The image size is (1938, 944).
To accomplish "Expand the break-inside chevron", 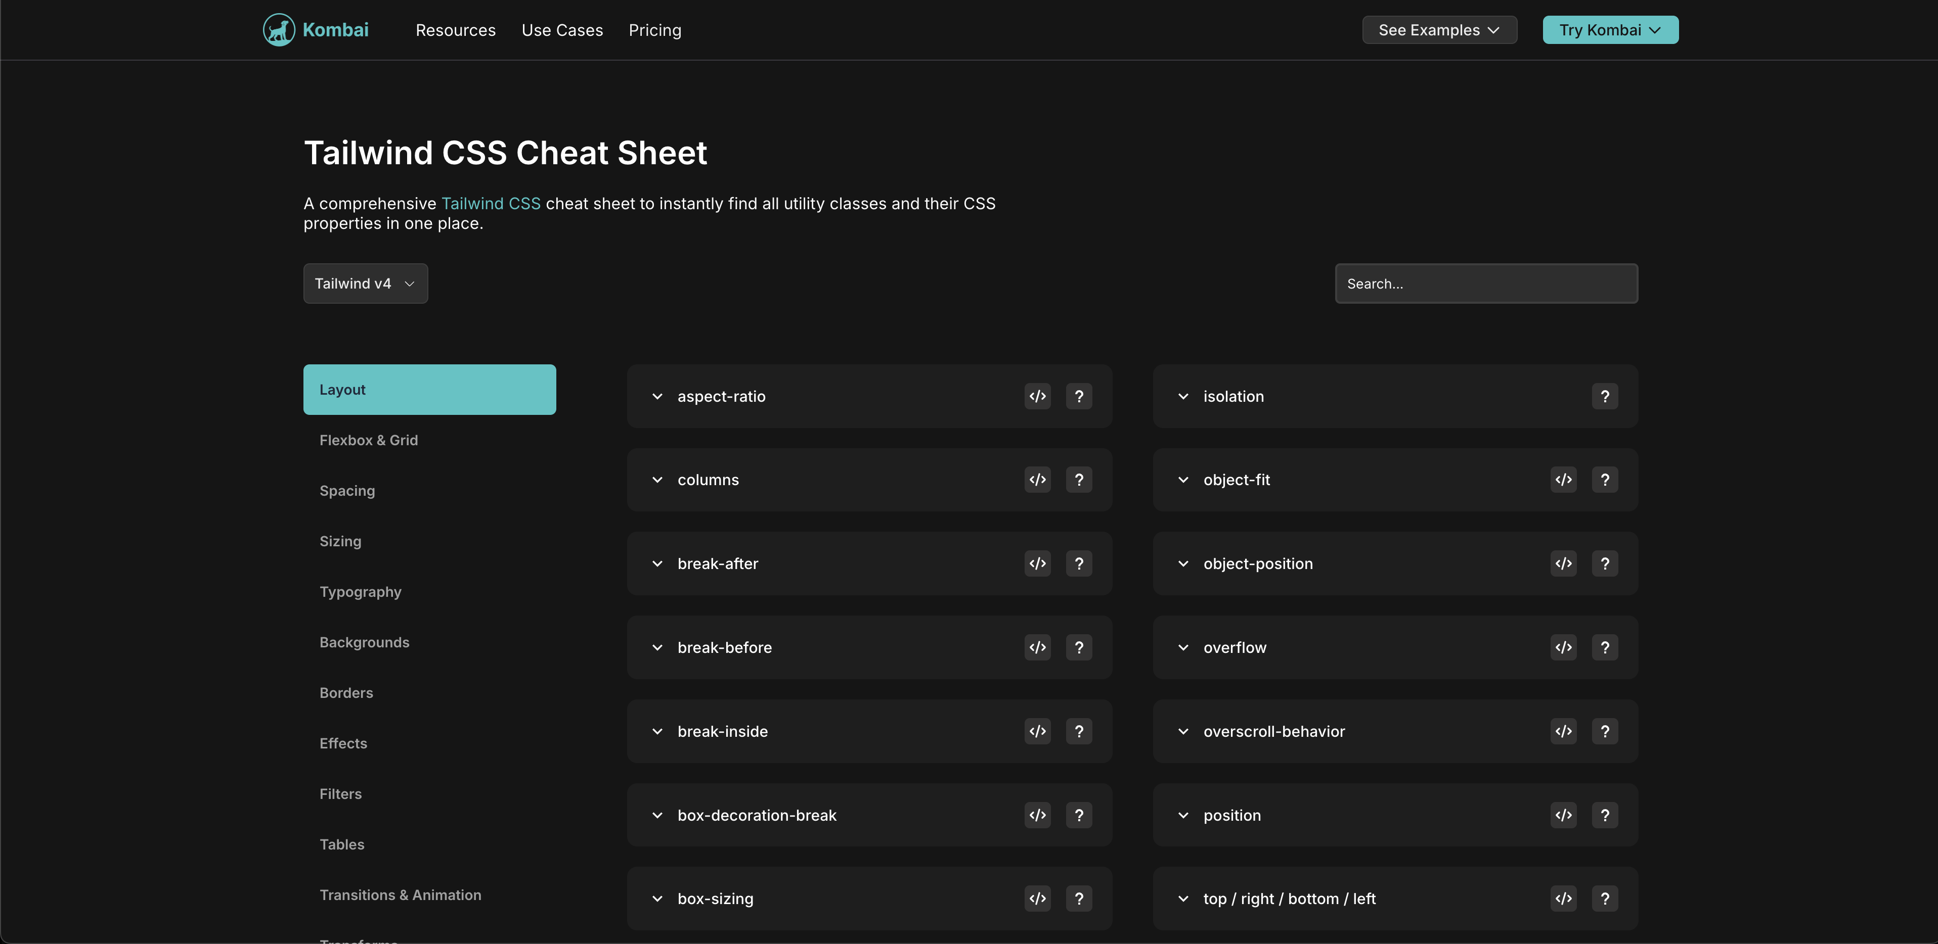I will pos(657,731).
